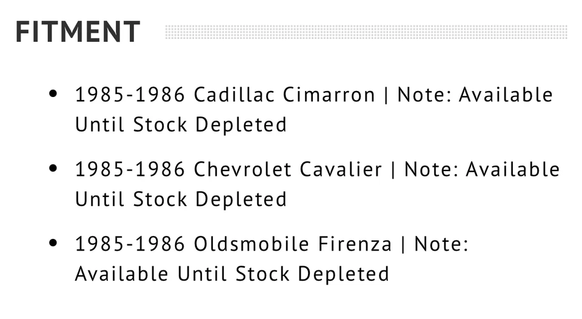This screenshot has width=582, height=319.
Task: Click "Until Stock Depleted" under Chevrolet entry
Action: point(181,200)
